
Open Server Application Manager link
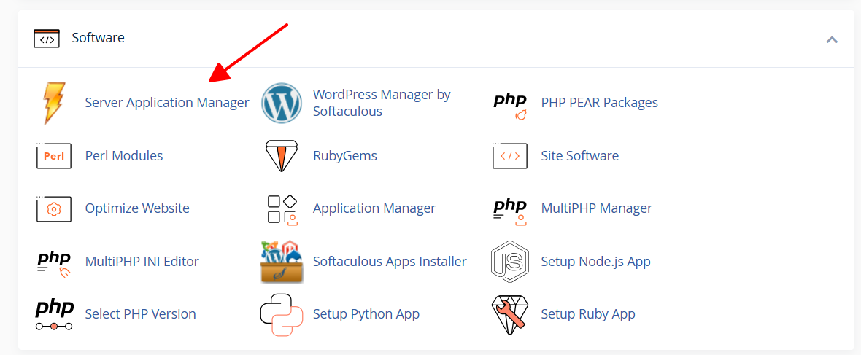click(167, 103)
